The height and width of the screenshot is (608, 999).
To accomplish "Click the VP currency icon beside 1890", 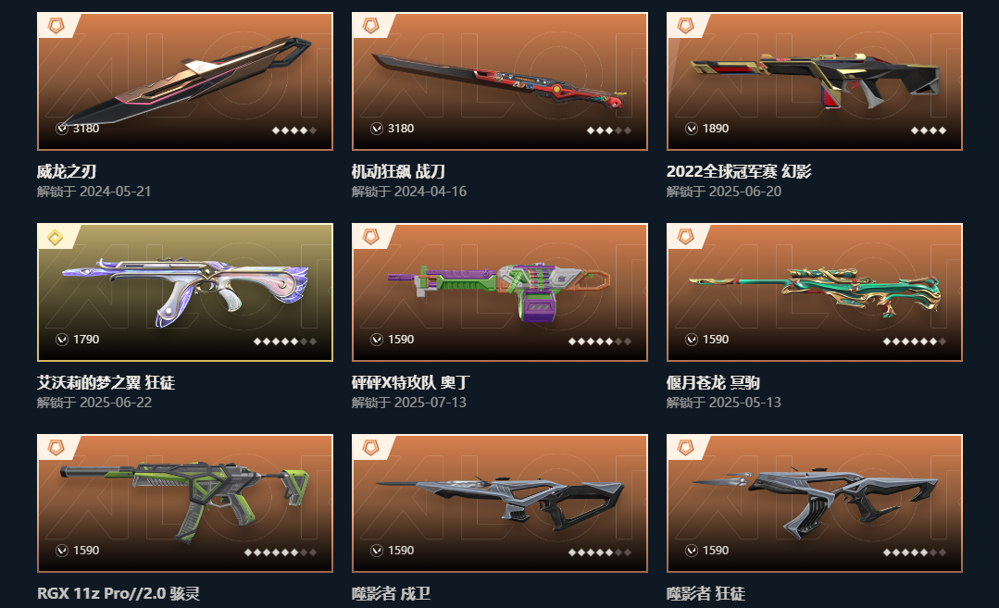I will point(692,129).
